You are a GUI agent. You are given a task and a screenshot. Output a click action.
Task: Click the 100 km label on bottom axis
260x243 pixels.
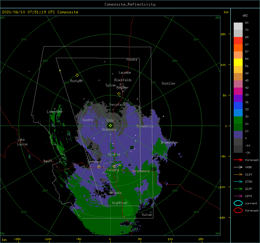click(170, 239)
